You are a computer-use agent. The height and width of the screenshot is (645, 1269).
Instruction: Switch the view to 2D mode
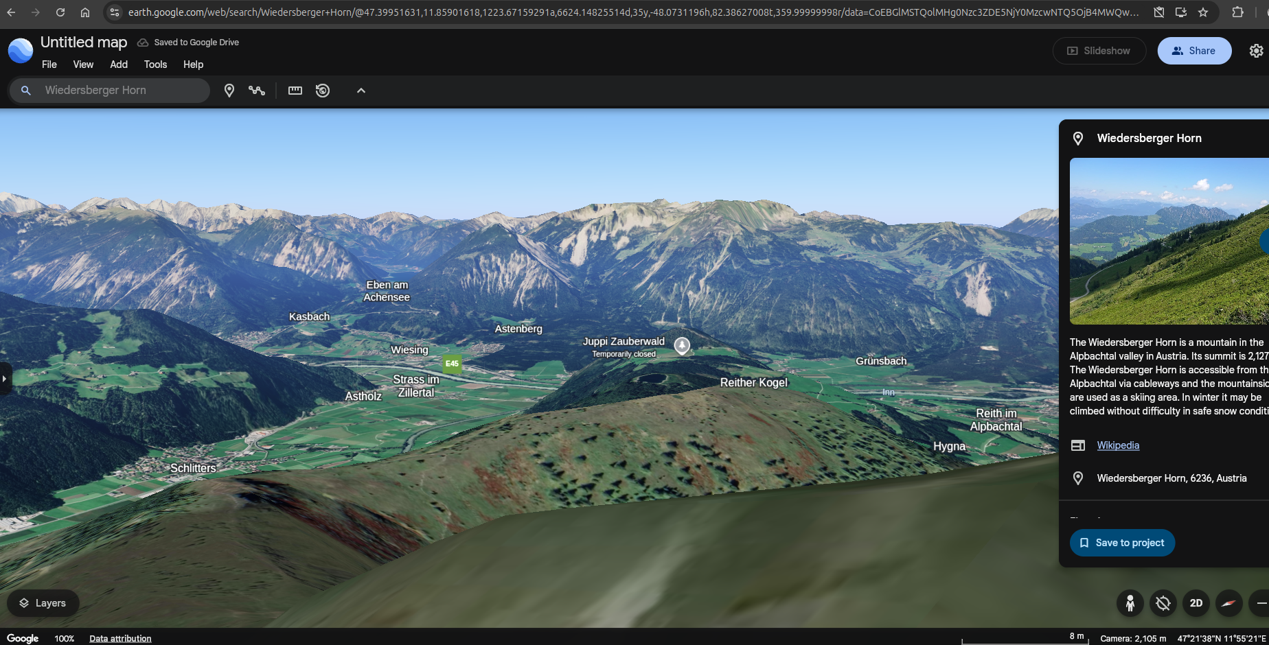[1196, 603]
